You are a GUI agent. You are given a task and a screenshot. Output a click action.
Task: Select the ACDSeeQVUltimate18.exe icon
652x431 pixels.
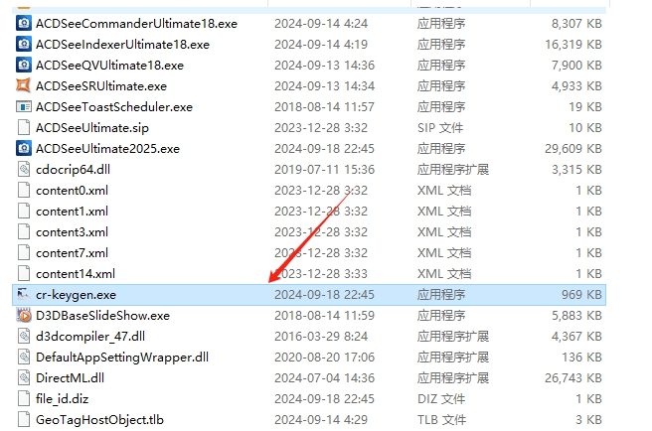pos(24,66)
